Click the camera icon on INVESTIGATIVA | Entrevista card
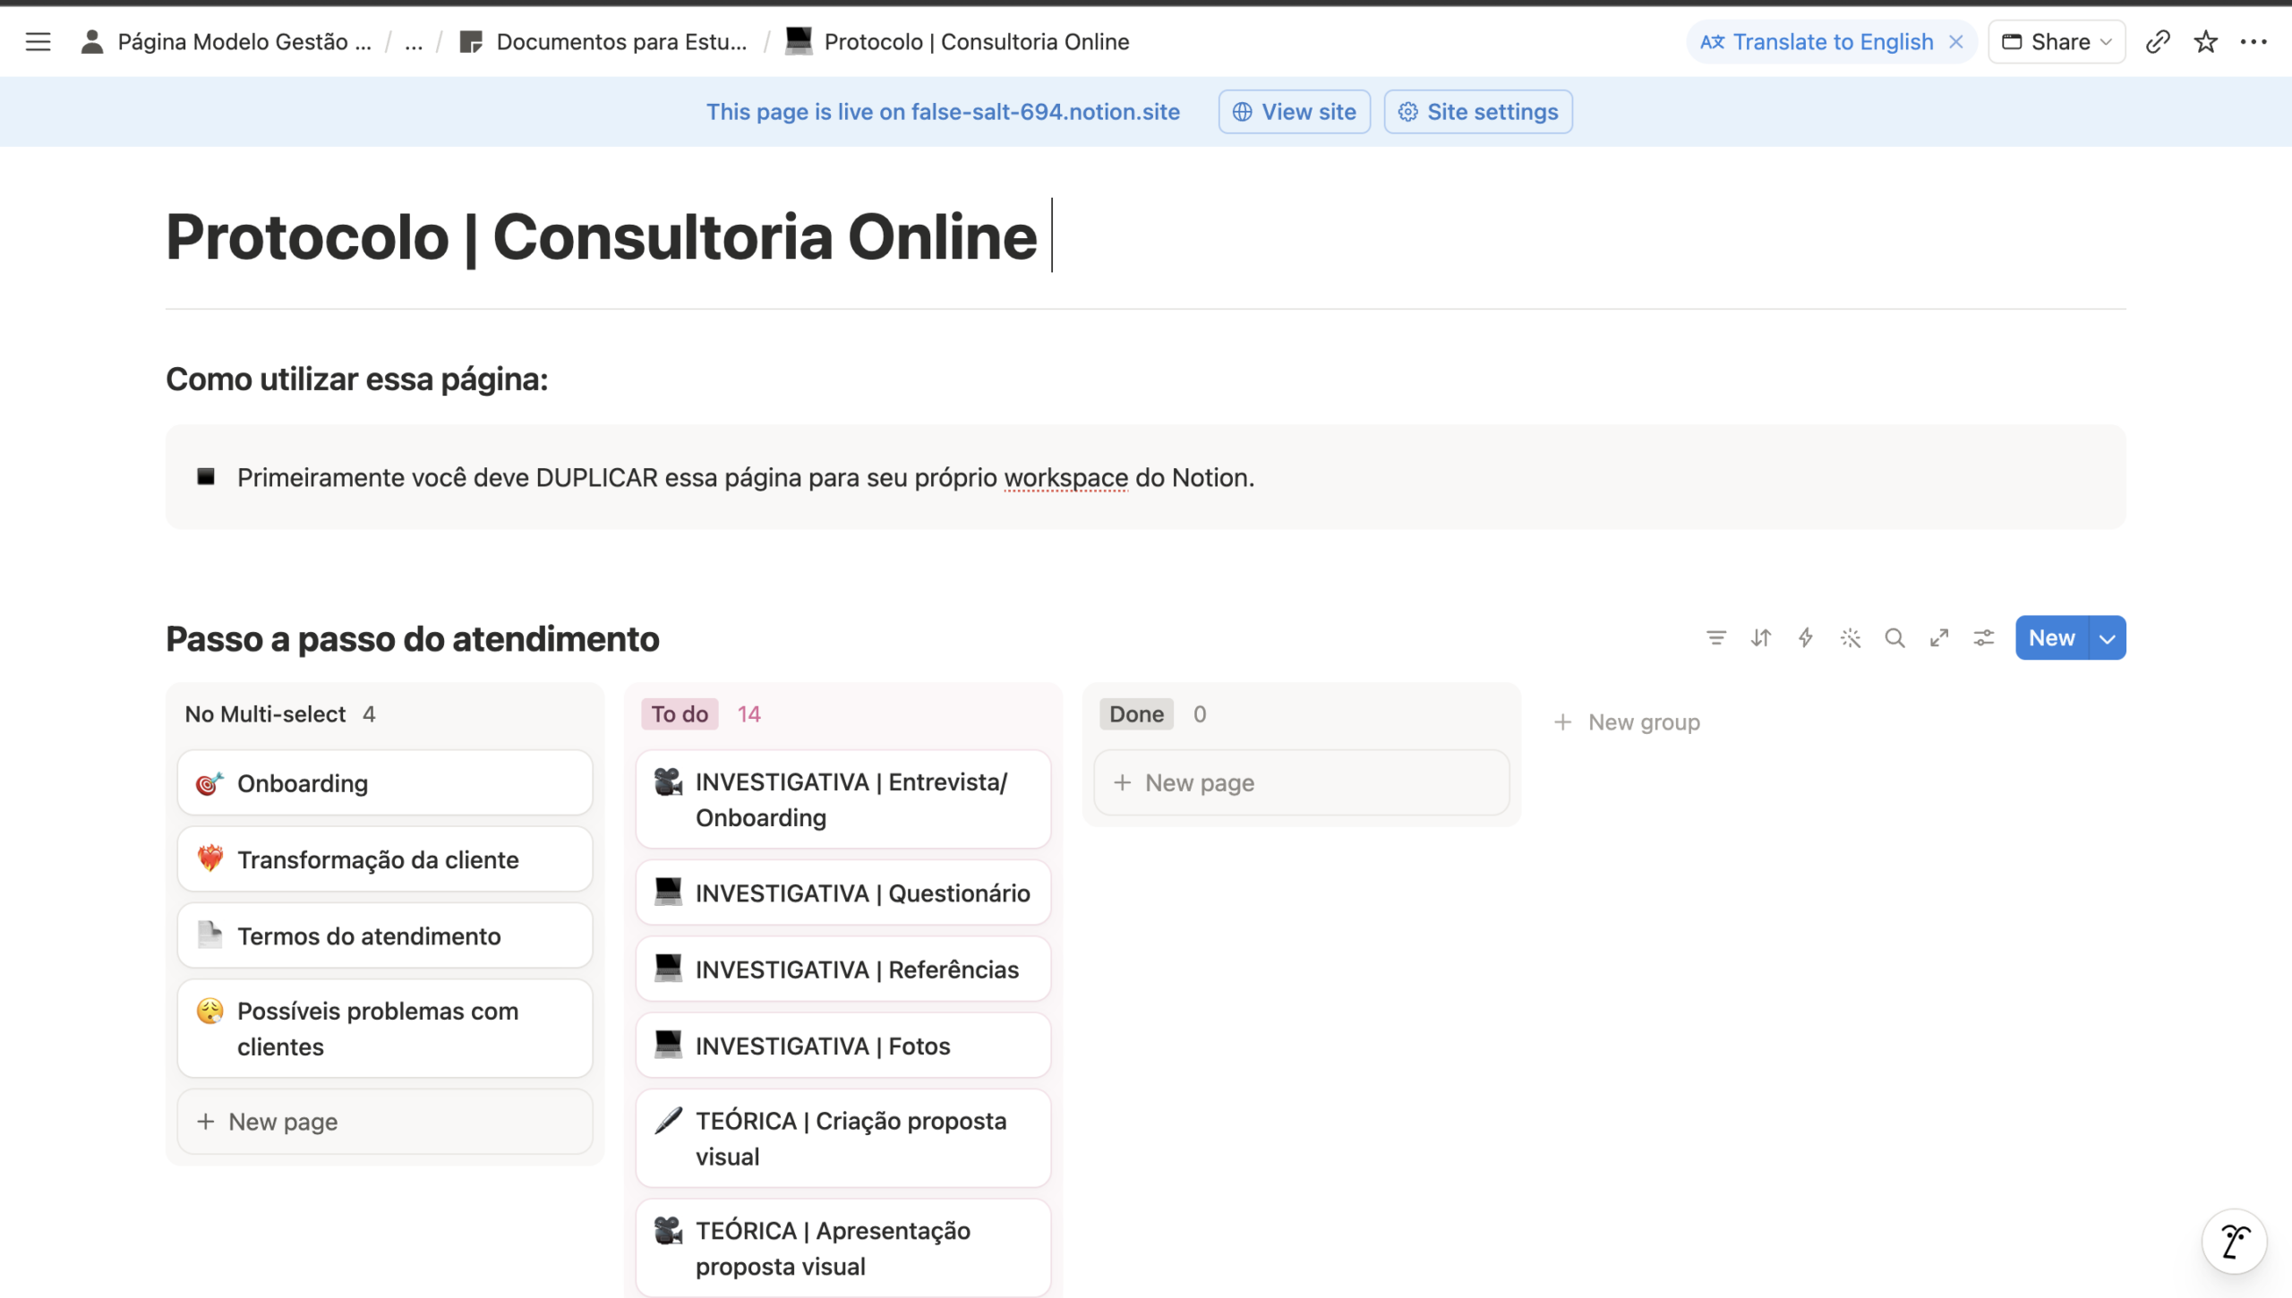Screen dimensions: 2292x1298 [x=668, y=781]
